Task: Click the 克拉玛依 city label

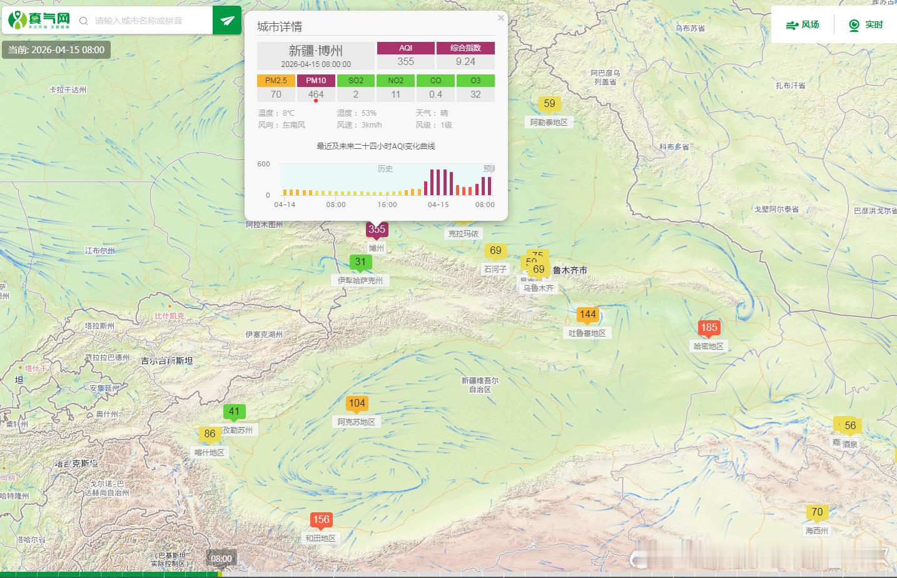Action: pyautogui.click(x=463, y=234)
